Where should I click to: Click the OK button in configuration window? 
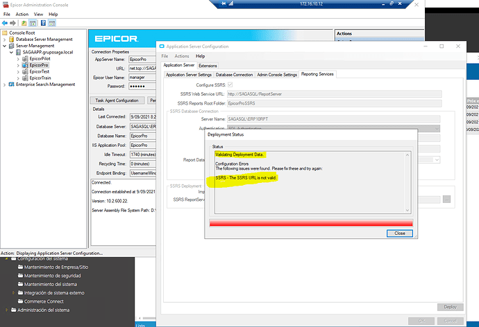pyautogui.click(x=421, y=321)
